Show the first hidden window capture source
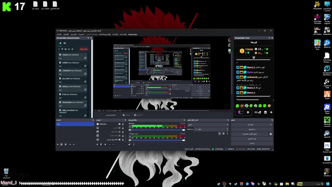332x187 pixels. coord(119,132)
